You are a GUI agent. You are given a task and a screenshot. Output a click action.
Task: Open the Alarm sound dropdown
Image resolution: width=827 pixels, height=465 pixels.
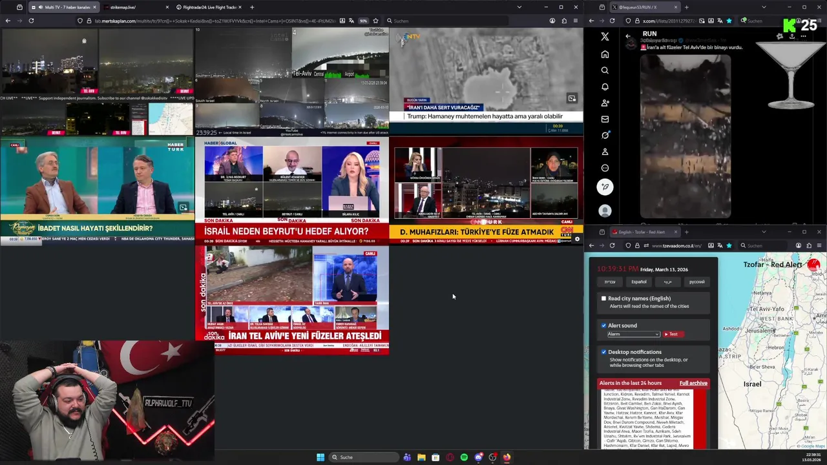pos(633,334)
